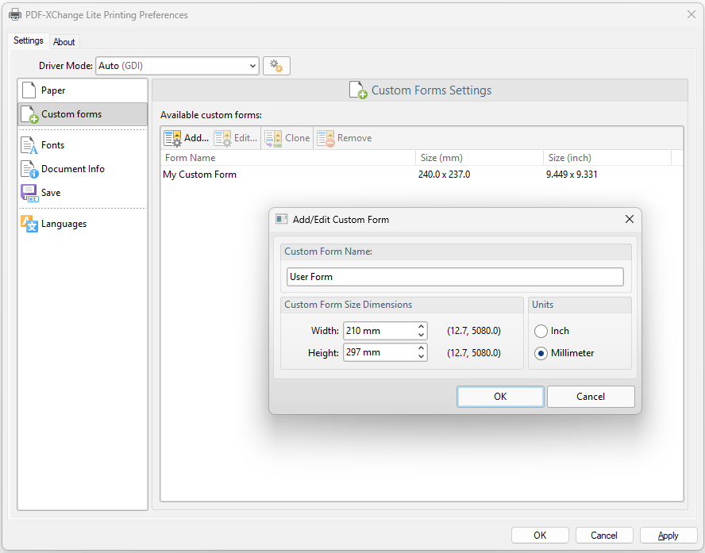Open the Save settings icon
Screen dimensions: 705x553
[29, 193]
